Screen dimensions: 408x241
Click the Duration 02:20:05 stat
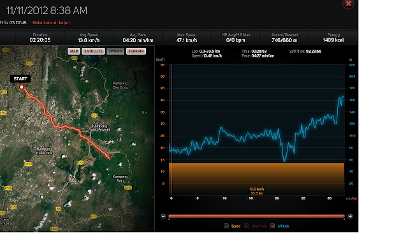[x=40, y=38]
